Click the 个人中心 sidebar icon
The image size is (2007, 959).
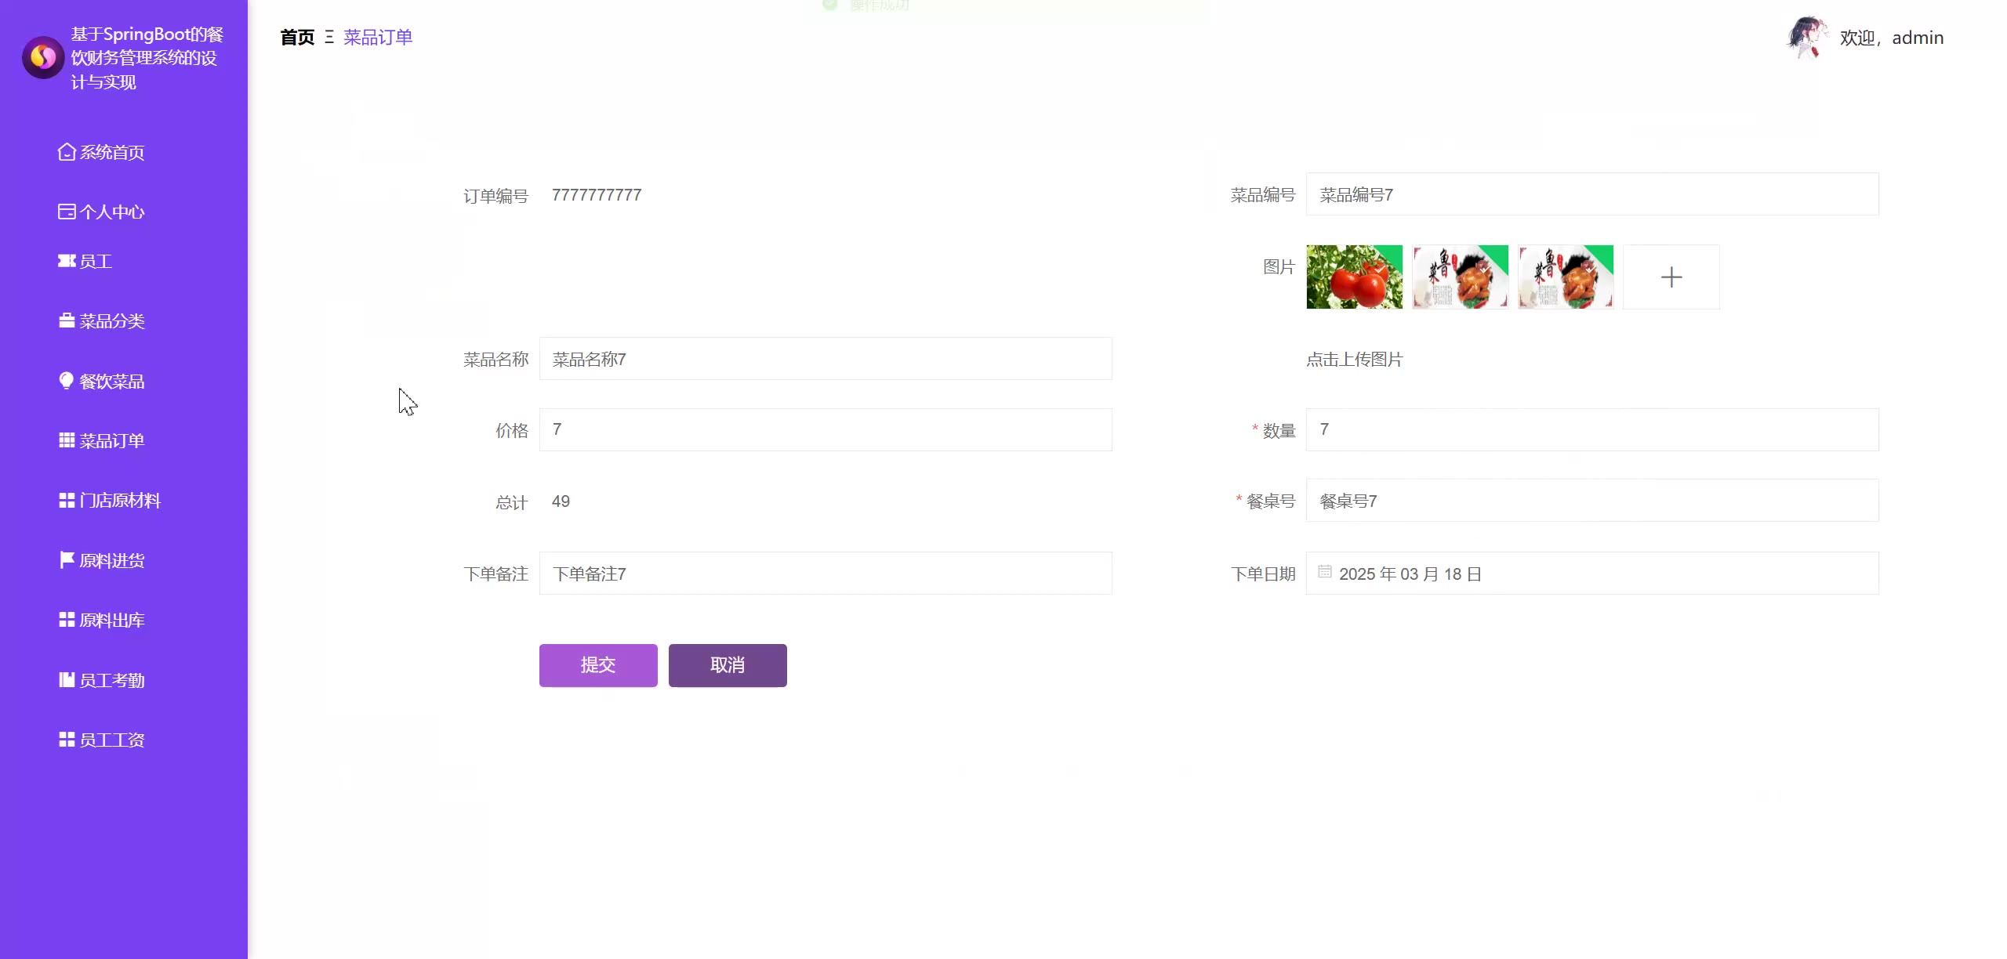point(67,212)
